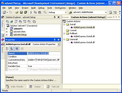122x93 pixels.
Task: Select the Commit folder
Action: [x=73, y=30]
